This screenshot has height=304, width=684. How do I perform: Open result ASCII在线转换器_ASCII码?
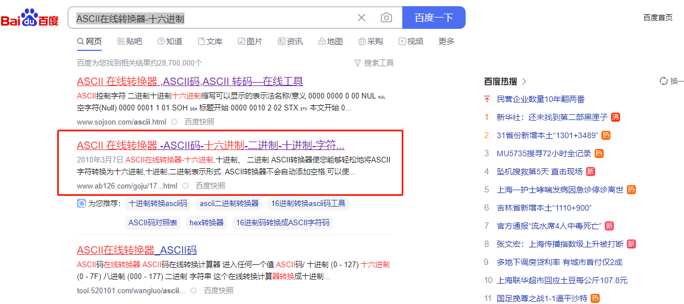pos(137,250)
